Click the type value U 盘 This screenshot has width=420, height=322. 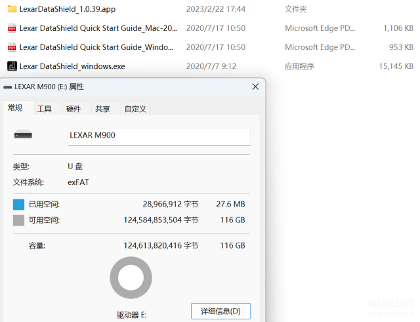click(x=75, y=167)
